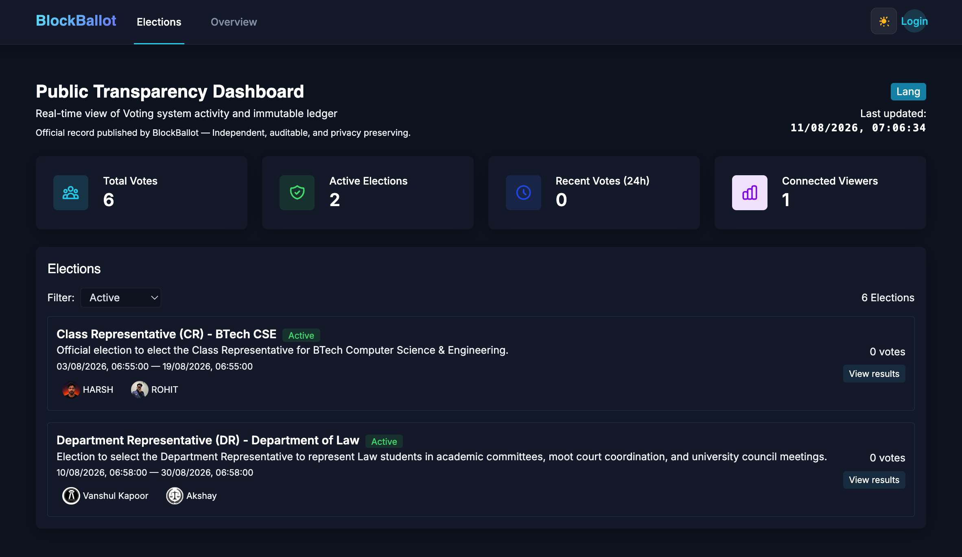Click the last updated timestamp 11/08/2026, 07:06:34
The image size is (962, 557).
pyautogui.click(x=858, y=128)
